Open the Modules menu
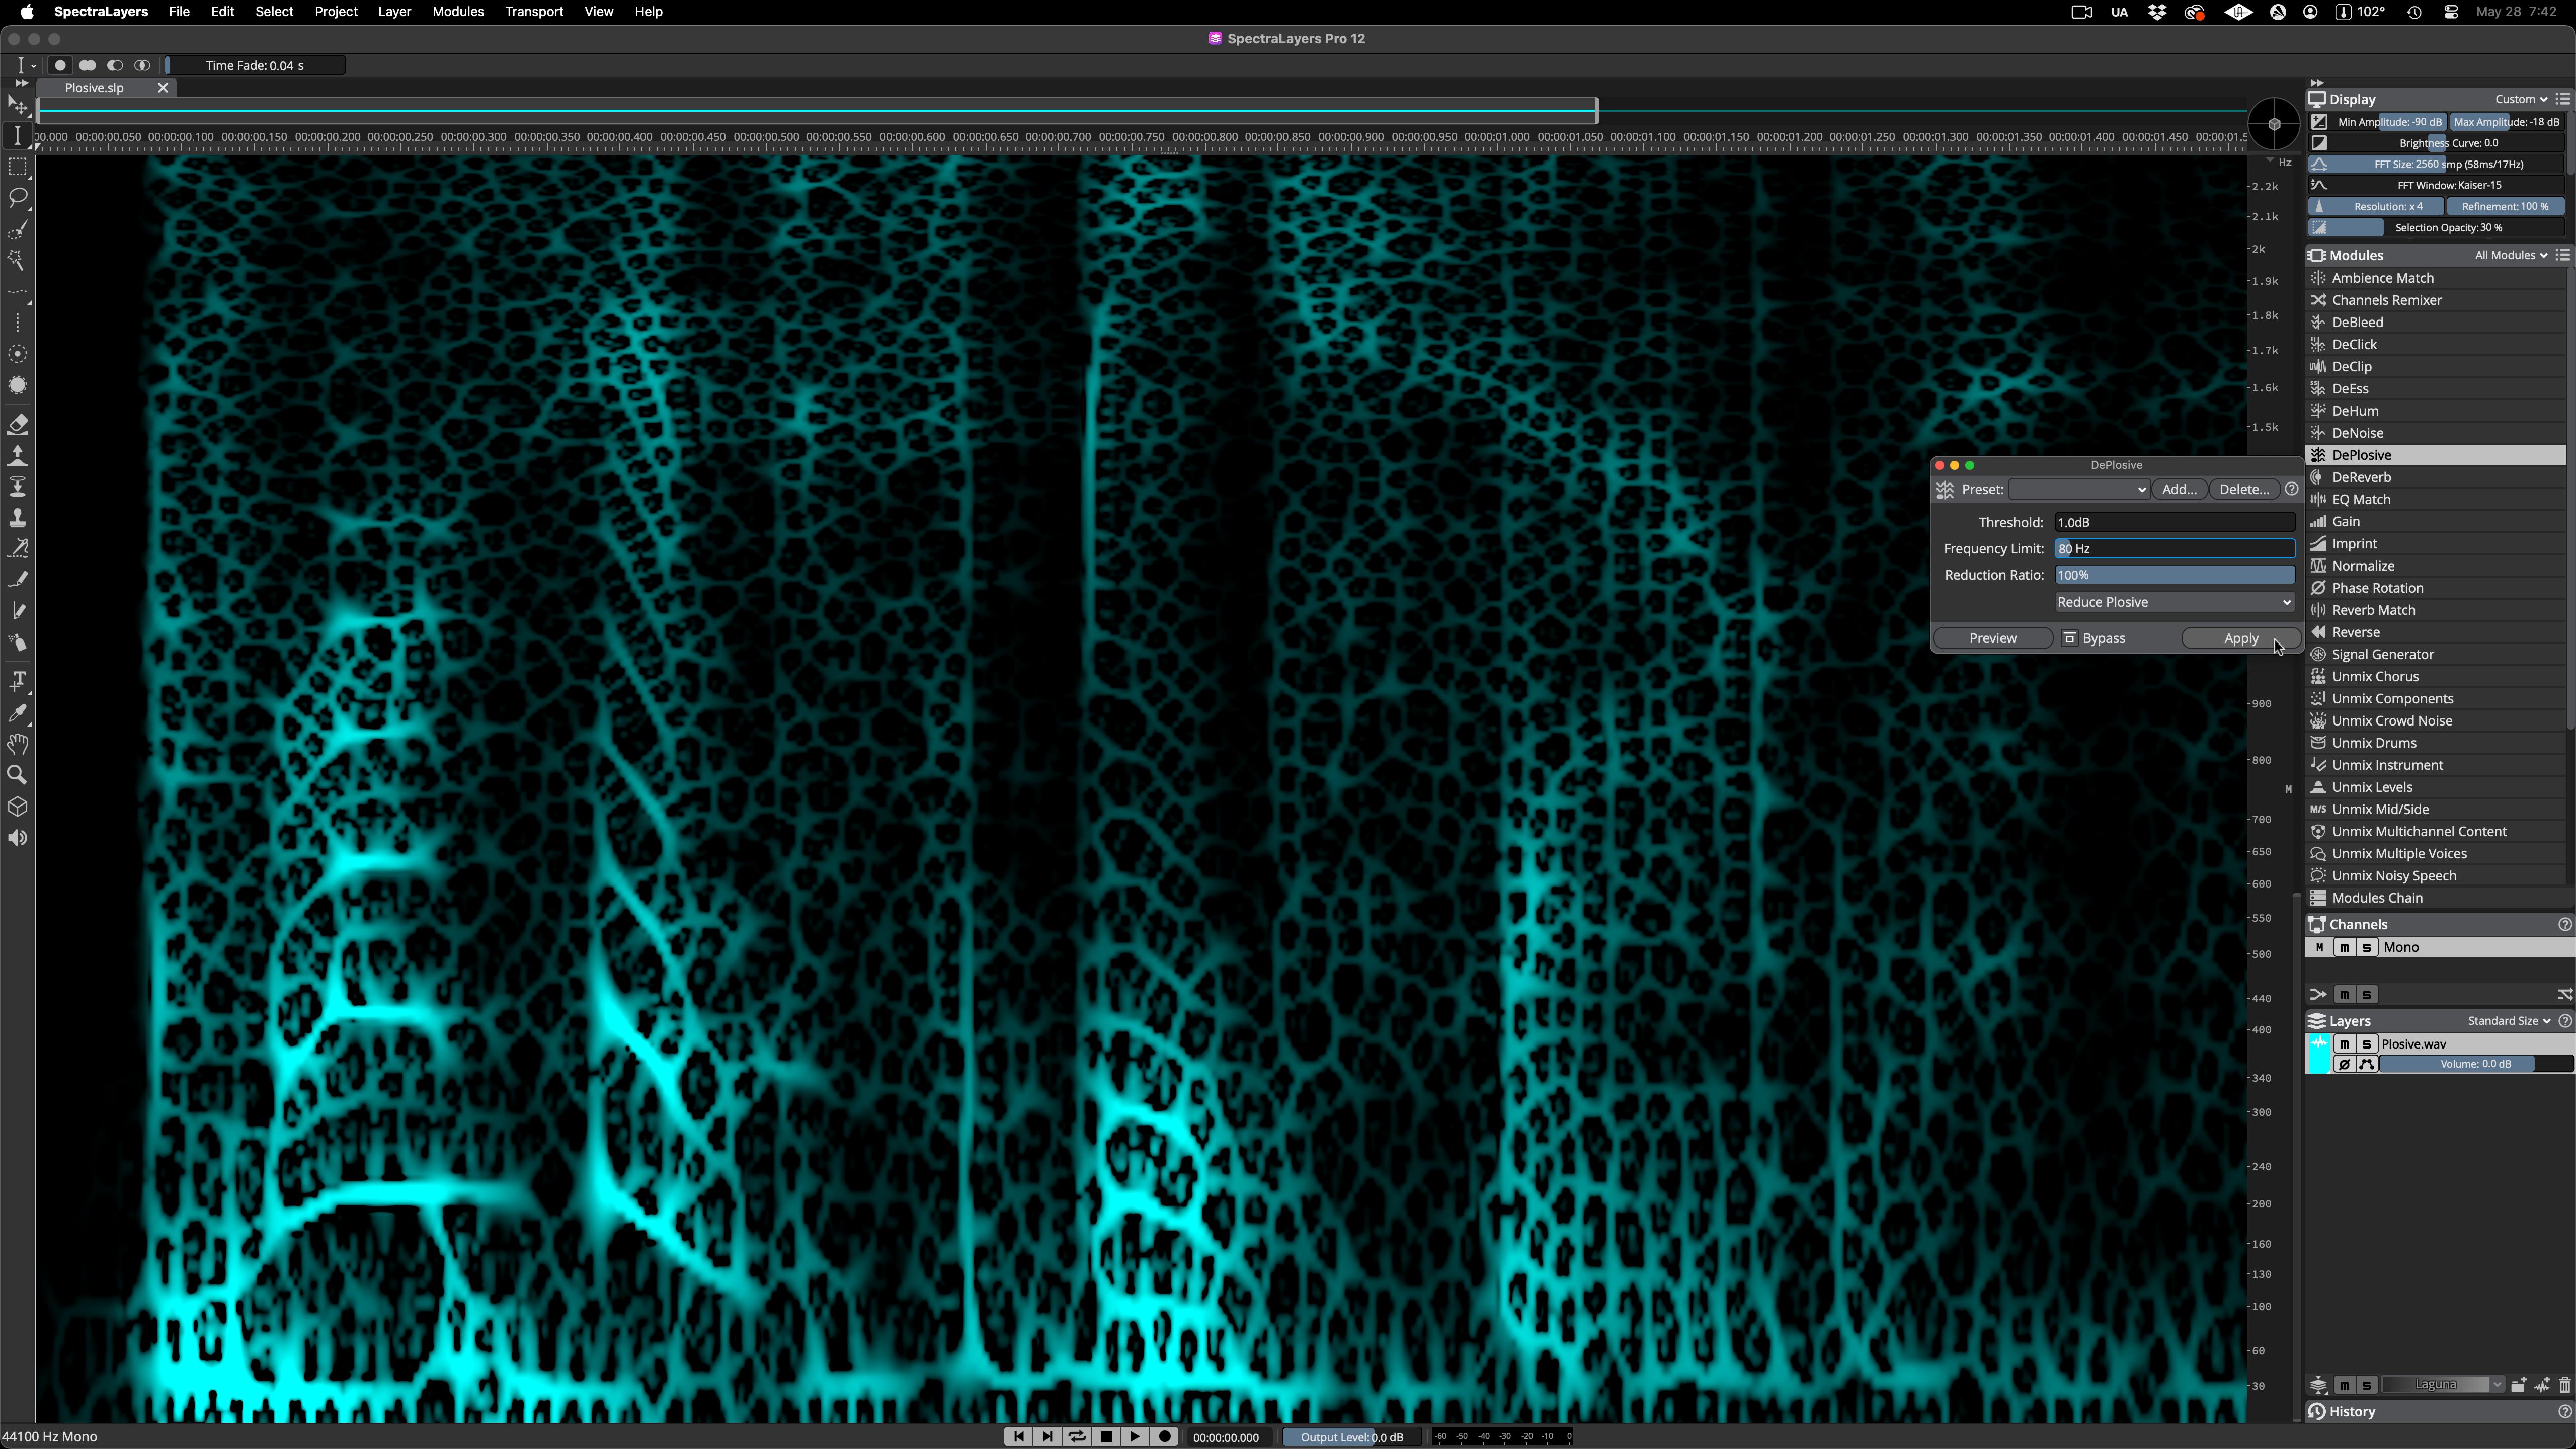 tap(458, 12)
